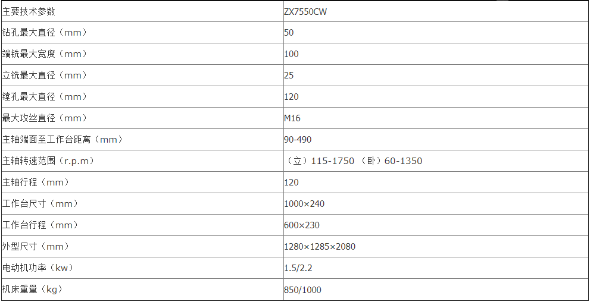
Task: Select the 主要技术参数 header cell
Action: pos(29,11)
